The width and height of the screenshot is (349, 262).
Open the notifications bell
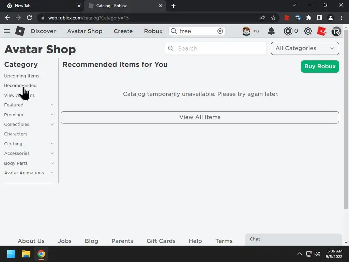[x=271, y=31]
